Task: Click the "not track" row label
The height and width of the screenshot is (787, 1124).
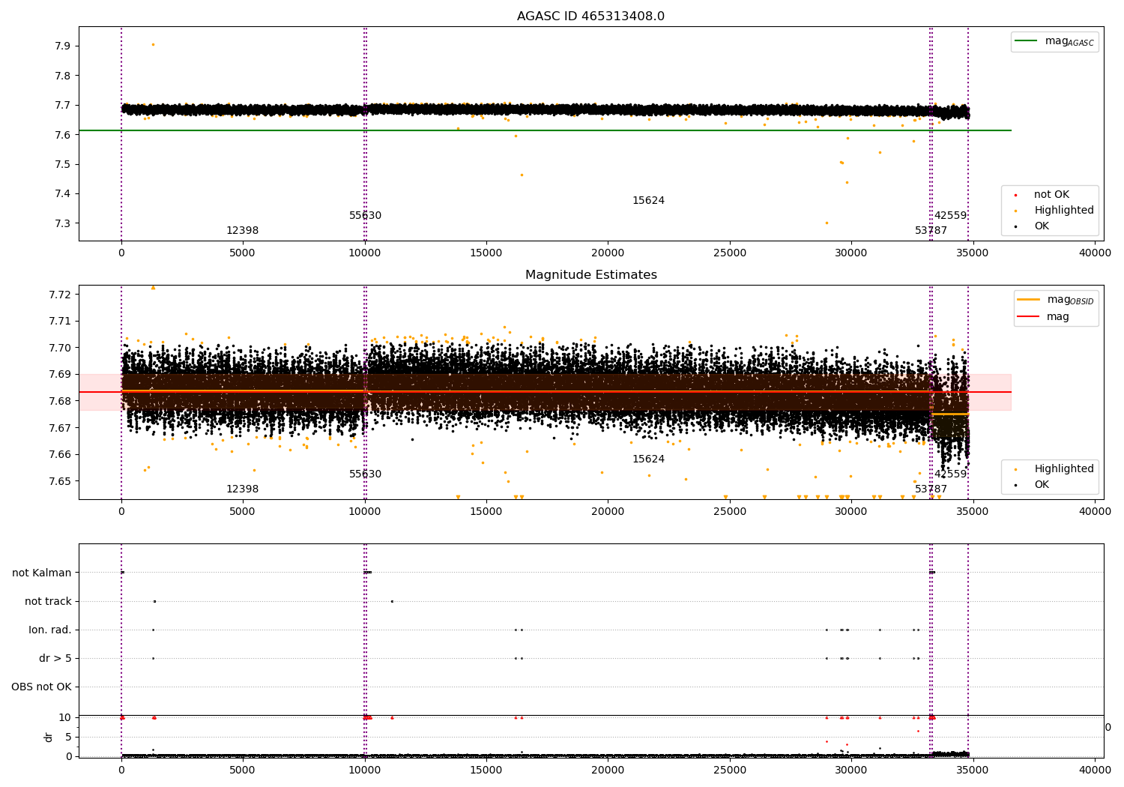Action: [48, 602]
